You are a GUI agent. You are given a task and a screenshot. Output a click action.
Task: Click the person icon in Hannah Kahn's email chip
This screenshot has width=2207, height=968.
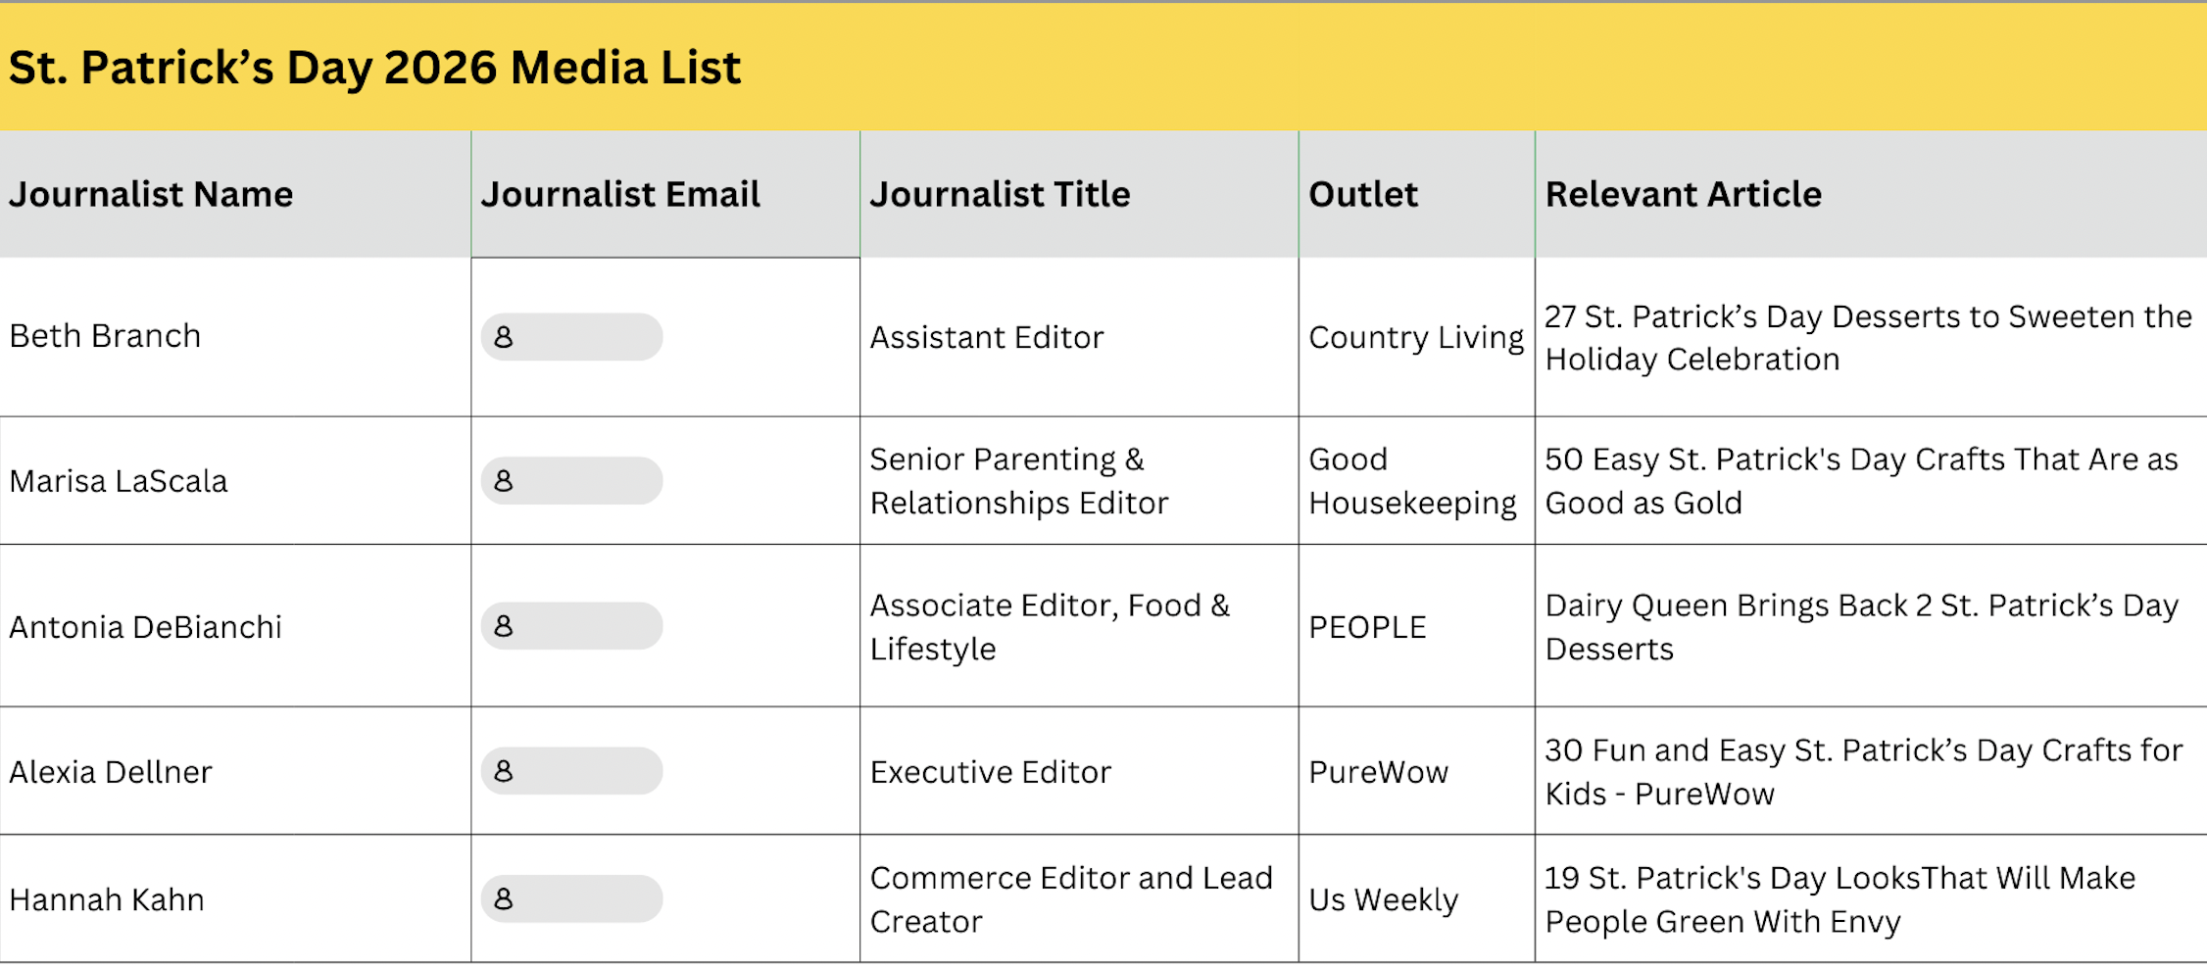(x=504, y=898)
